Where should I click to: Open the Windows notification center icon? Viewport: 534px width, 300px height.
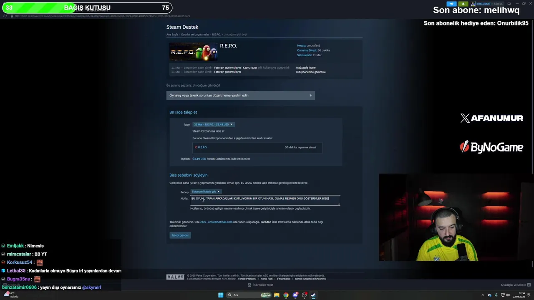tap(529, 295)
